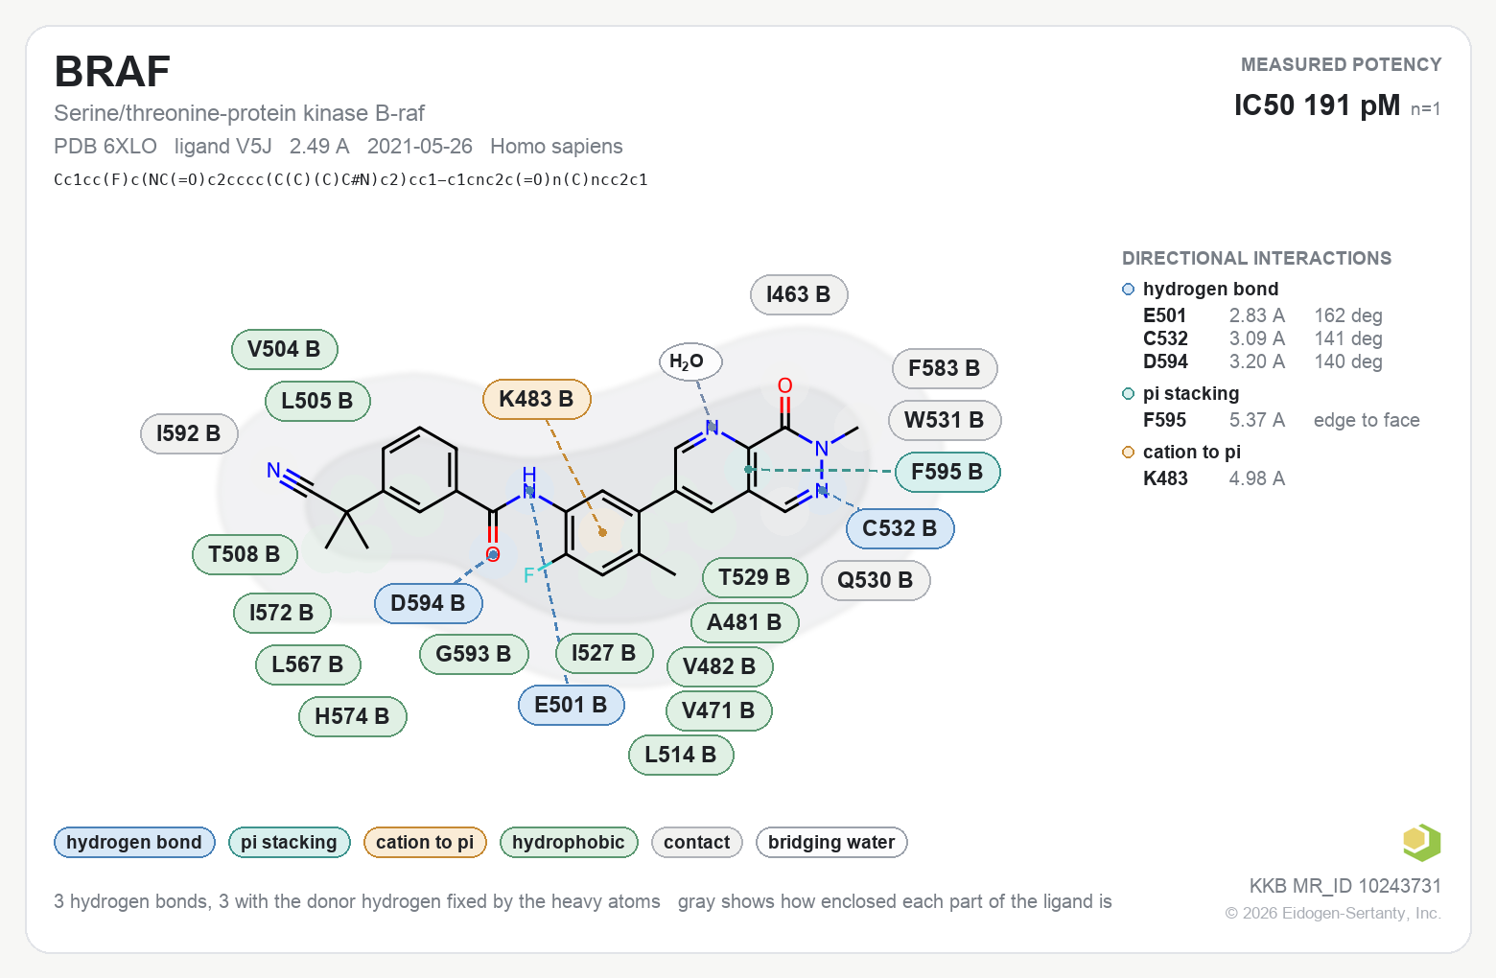Click the A481 B residue label
Image resolution: width=1496 pixels, height=978 pixels.
coord(744,622)
